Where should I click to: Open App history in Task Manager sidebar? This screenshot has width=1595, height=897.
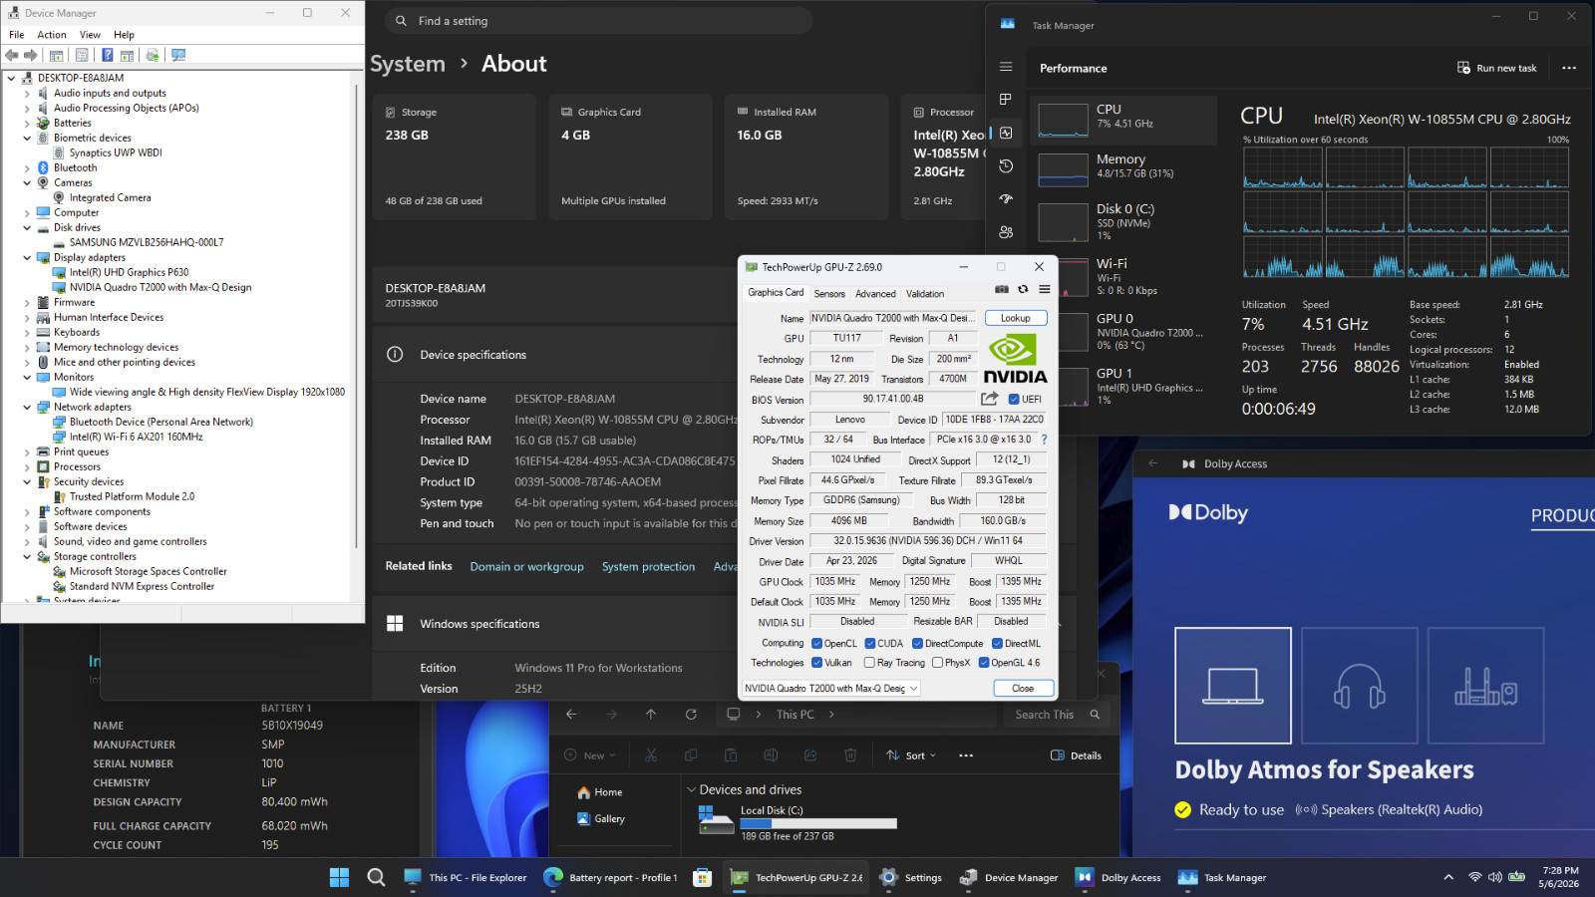click(1006, 165)
